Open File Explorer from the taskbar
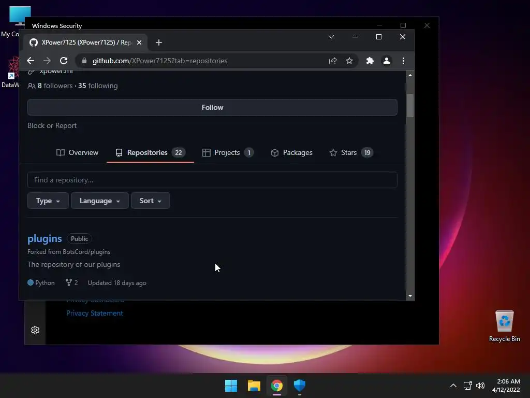 pyautogui.click(x=254, y=386)
